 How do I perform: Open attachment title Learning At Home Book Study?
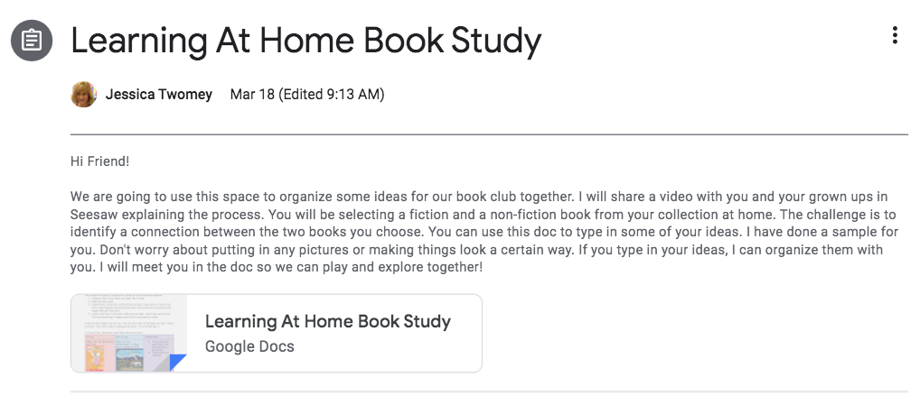[x=328, y=321]
